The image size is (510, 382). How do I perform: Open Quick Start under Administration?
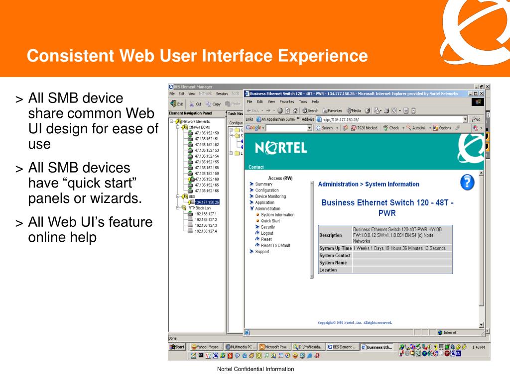click(270, 221)
